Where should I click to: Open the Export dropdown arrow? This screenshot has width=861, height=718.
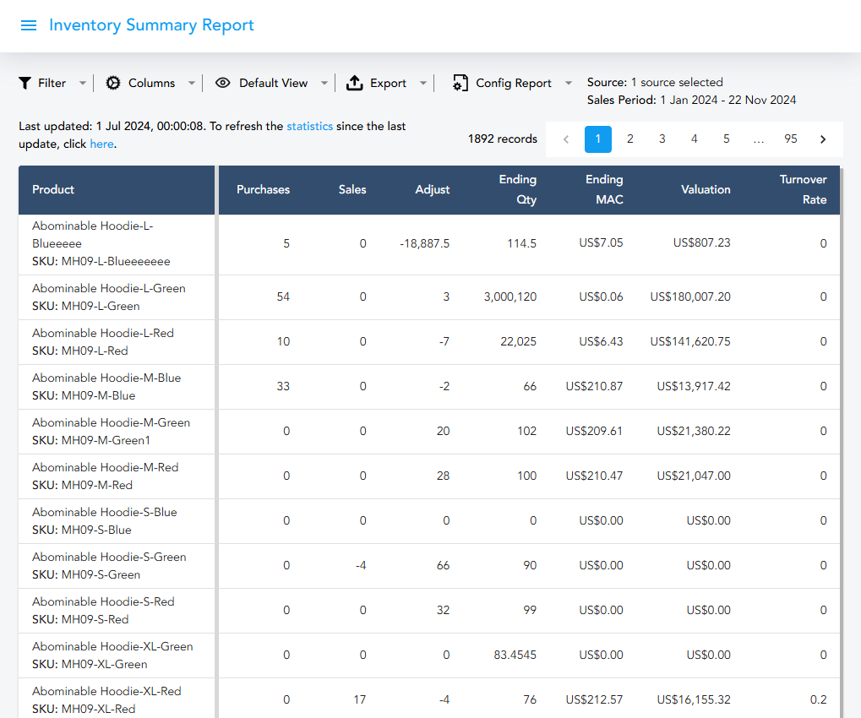tap(423, 83)
